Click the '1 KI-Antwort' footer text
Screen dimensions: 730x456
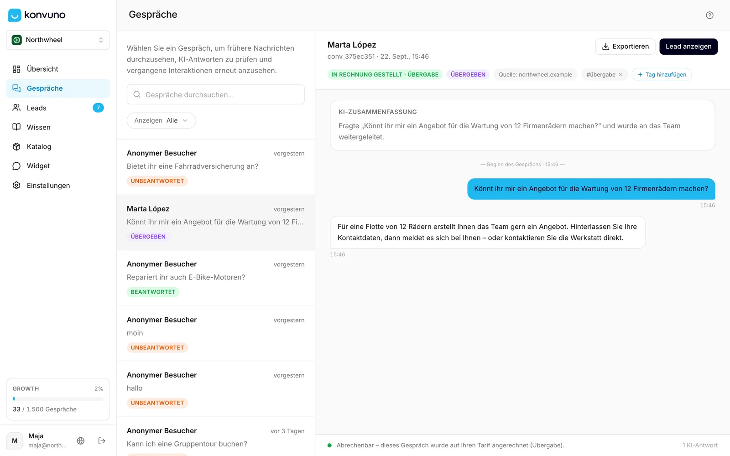pos(700,446)
